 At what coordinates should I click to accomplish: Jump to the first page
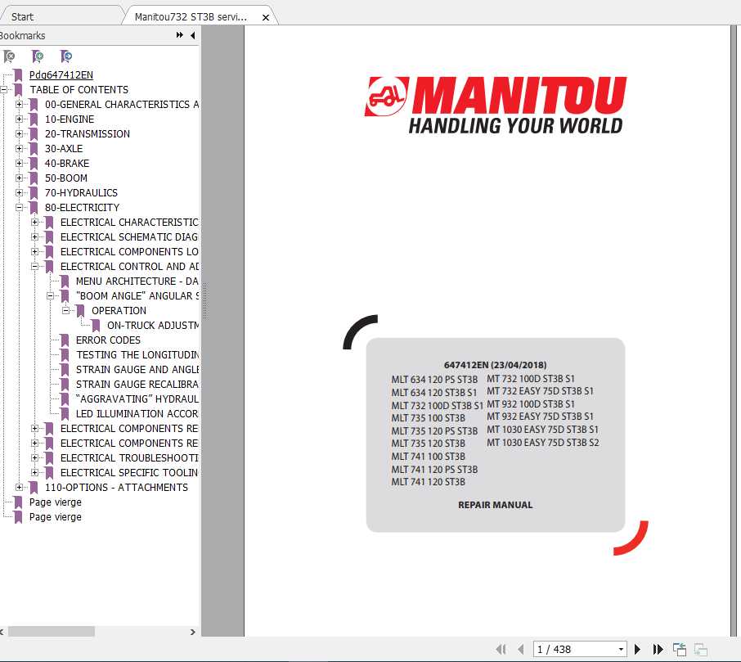501,648
